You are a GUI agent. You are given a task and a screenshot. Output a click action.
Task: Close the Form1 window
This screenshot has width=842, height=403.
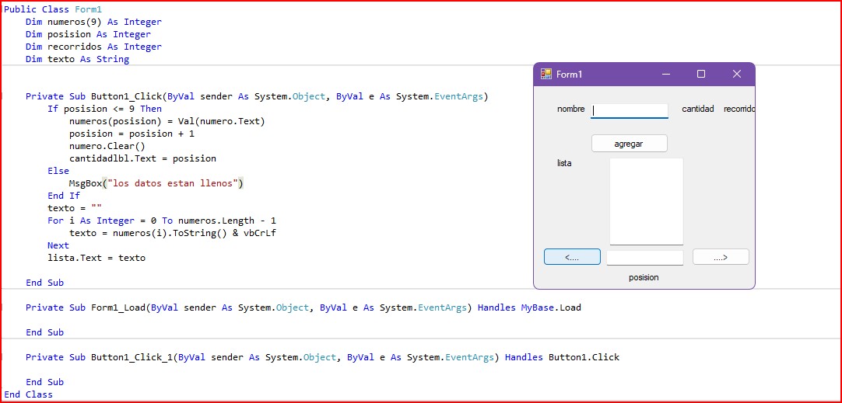click(x=737, y=74)
